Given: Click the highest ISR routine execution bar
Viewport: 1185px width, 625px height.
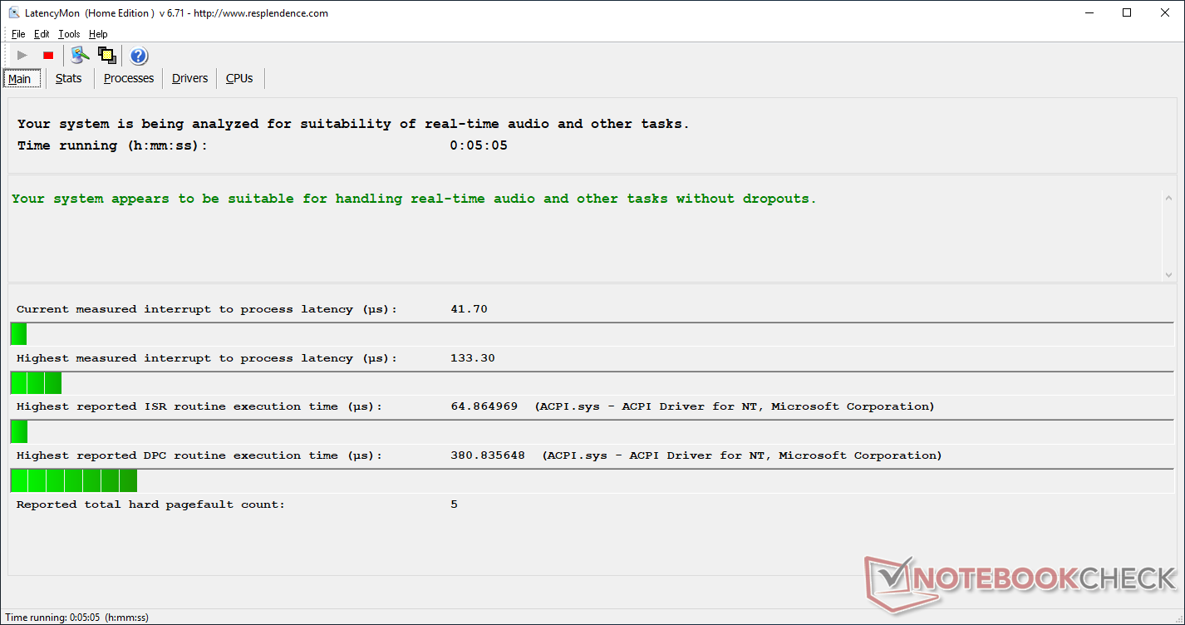Looking at the screenshot, I should coord(592,432).
